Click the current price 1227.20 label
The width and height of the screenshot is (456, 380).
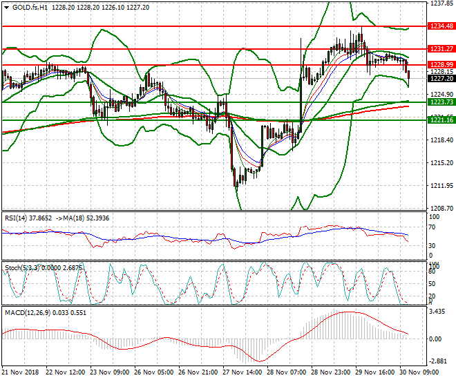[441, 79]
